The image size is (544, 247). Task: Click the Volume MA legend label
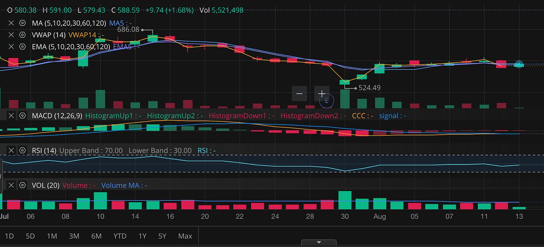point(124,185)
